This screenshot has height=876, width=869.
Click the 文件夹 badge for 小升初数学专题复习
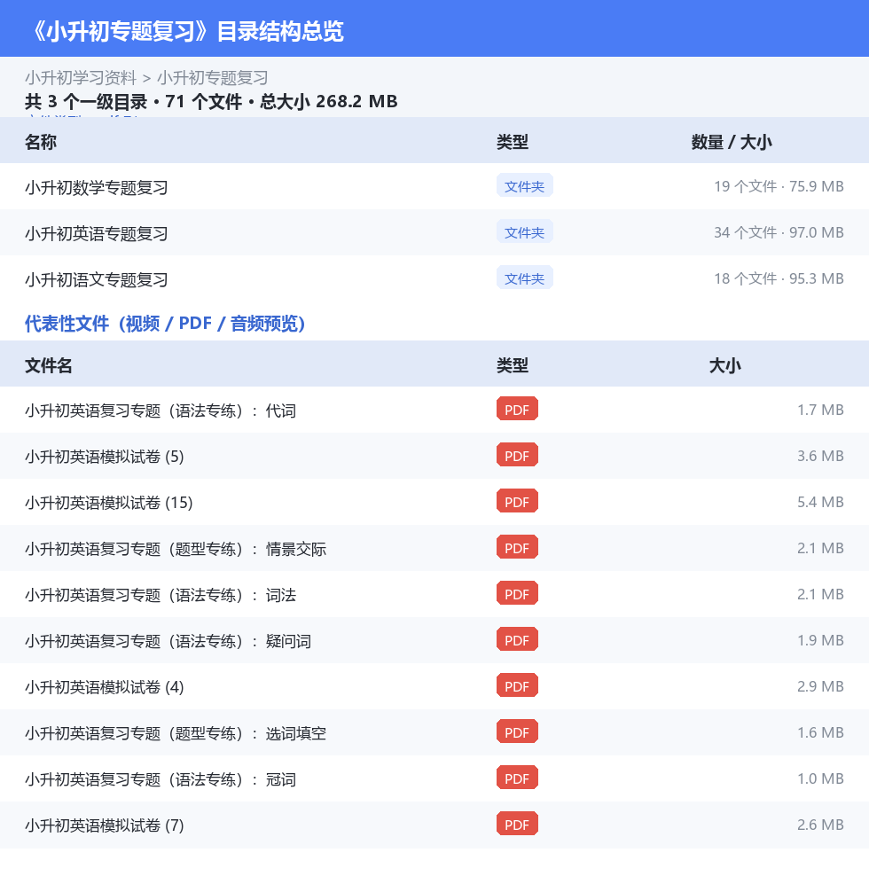point(524,185)
